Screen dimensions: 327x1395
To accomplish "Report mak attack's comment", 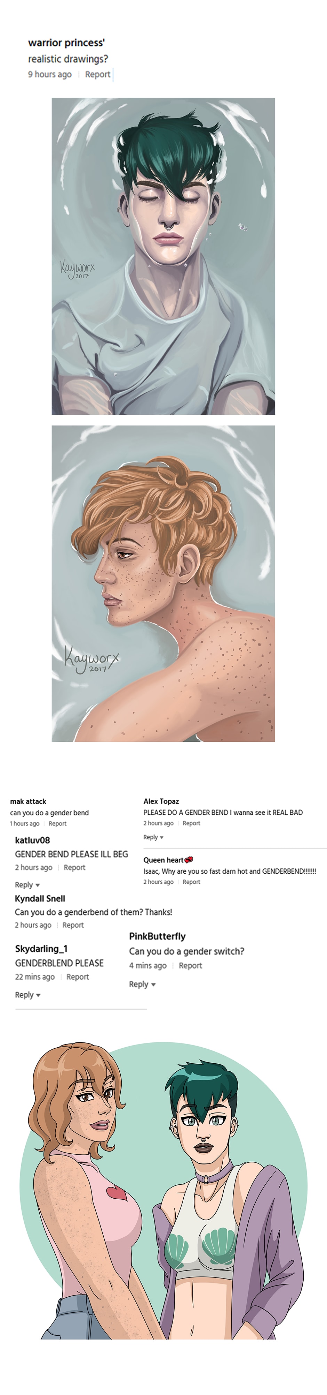I will [x=57, y=824].
